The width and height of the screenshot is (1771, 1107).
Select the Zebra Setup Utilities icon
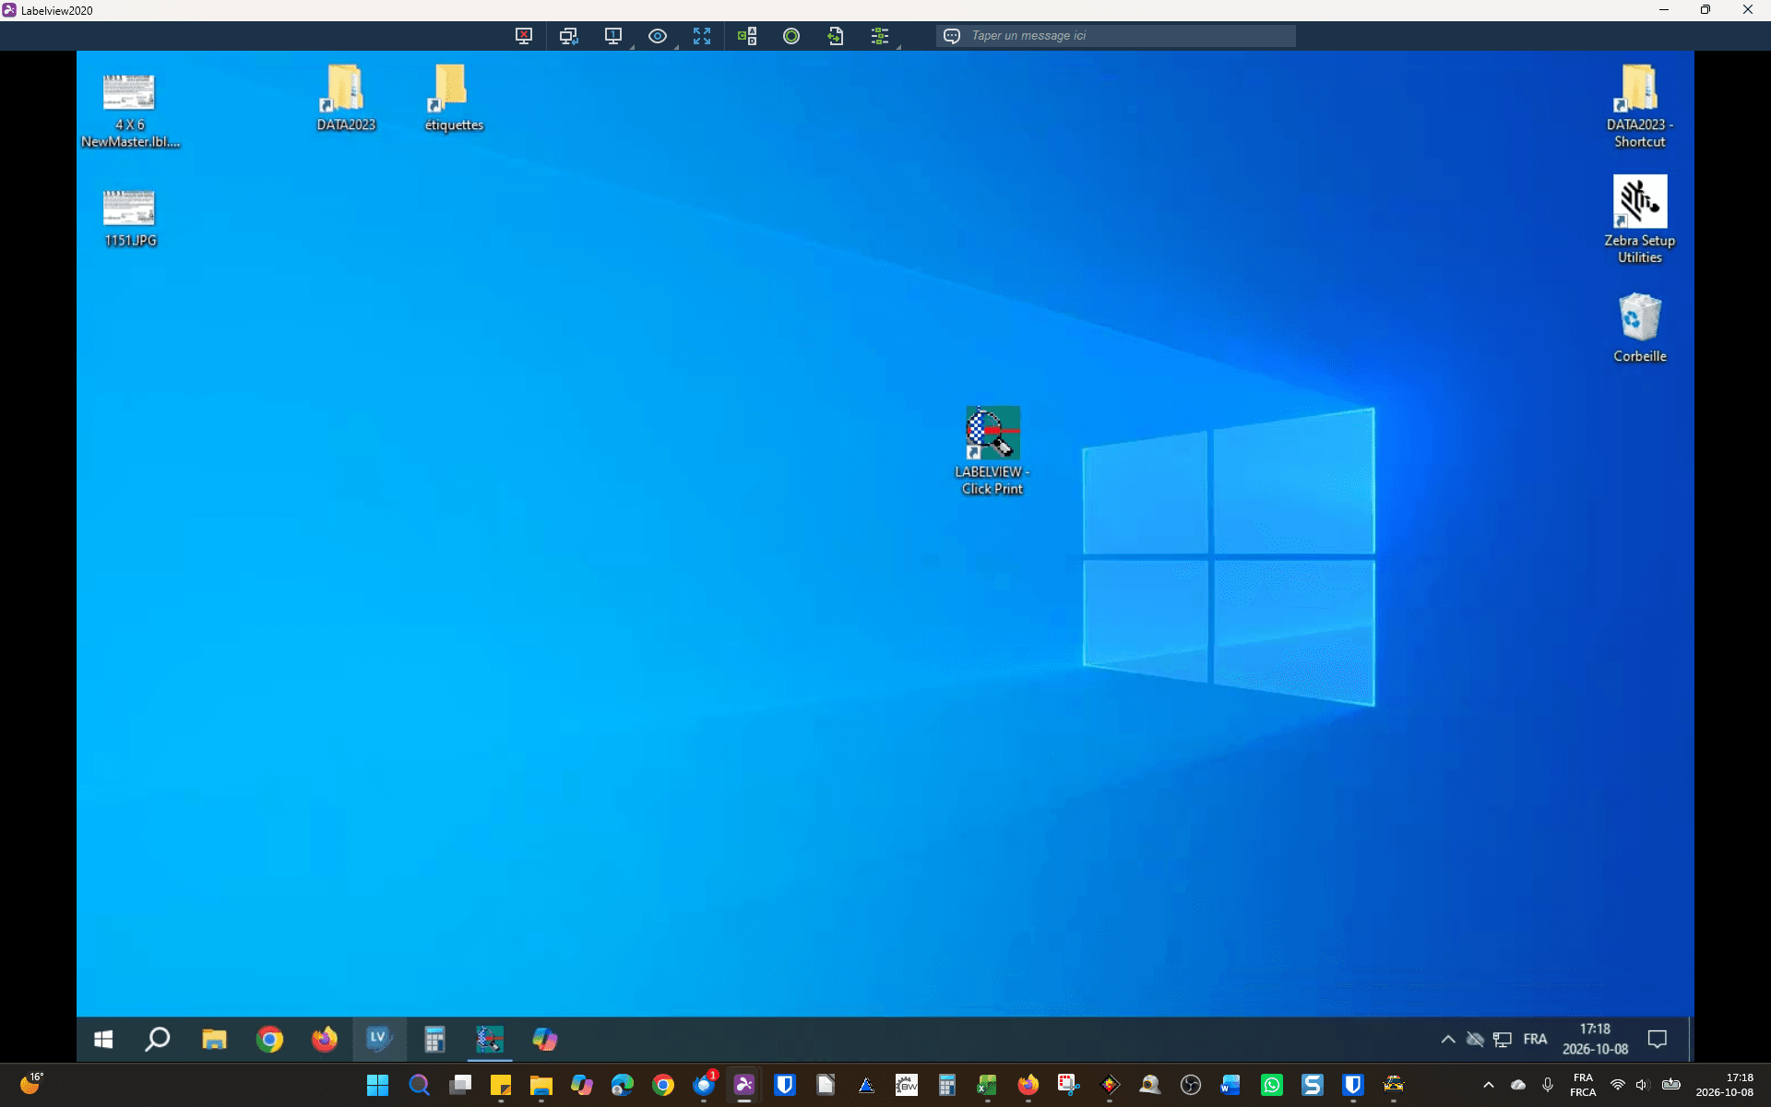pyautogui.click(x=1639, y=220)
